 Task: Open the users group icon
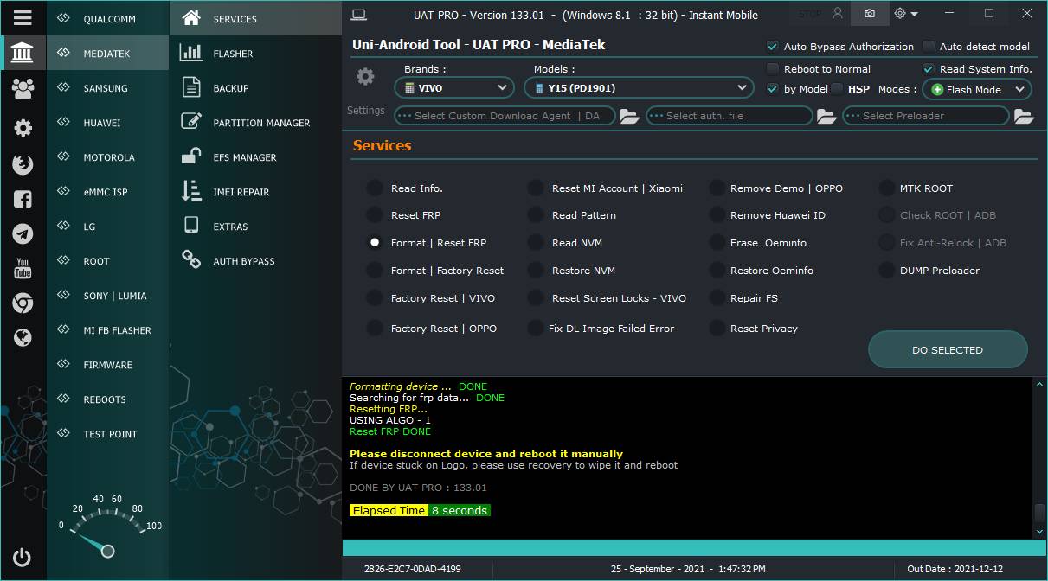[x=23, y=88]
